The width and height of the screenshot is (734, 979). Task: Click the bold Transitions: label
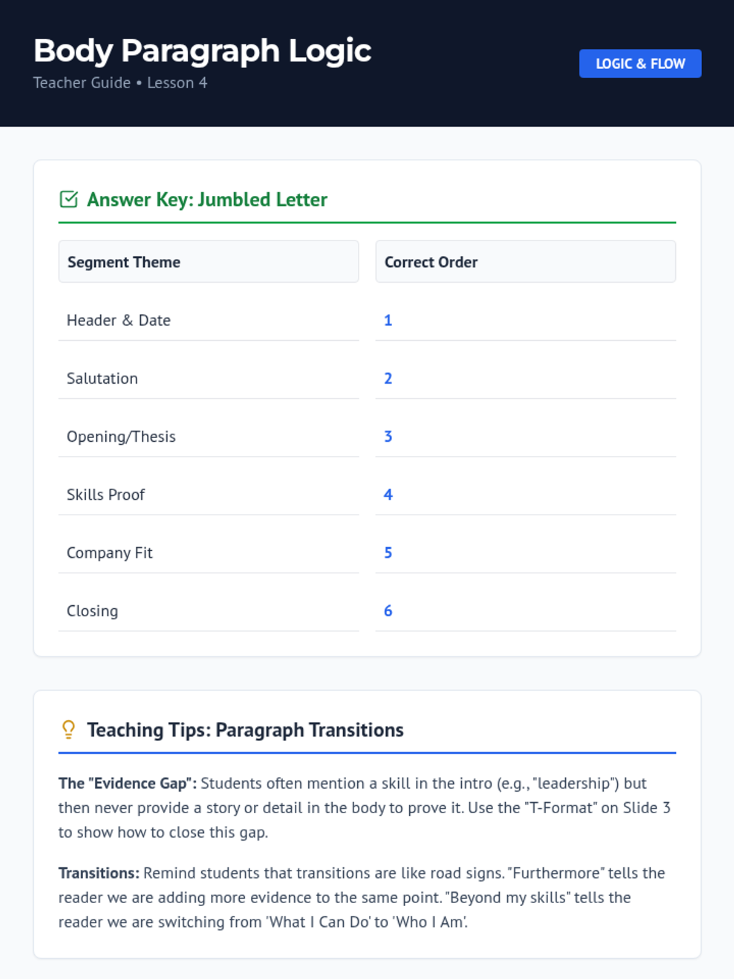click(99, 873)
